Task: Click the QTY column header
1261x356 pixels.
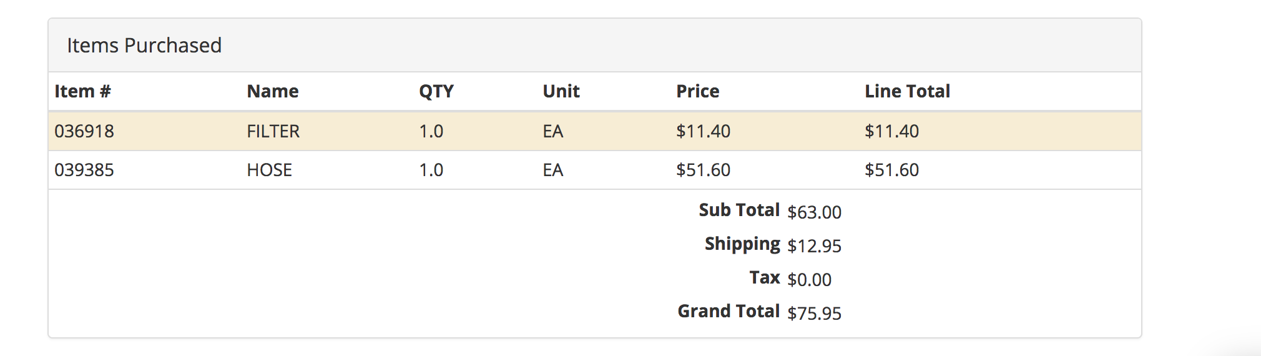Action: coord(436,91)
